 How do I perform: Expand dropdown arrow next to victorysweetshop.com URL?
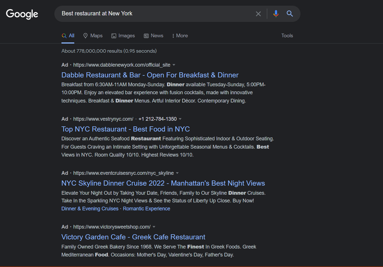point(154,227)
